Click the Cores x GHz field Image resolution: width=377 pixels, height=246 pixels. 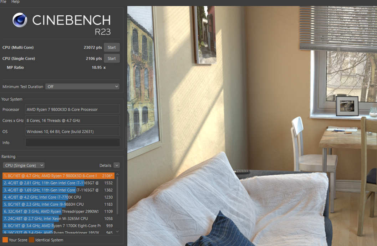tap(72, 121)
